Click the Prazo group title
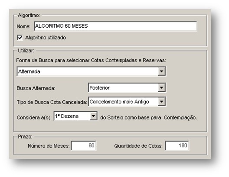229x177 pixels. click(25, 137)
